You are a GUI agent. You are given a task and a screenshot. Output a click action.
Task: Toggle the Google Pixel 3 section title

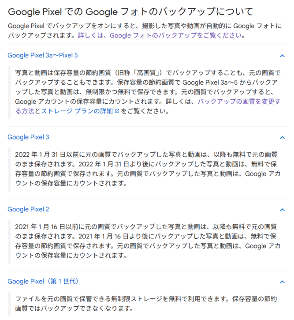(28, 137)
